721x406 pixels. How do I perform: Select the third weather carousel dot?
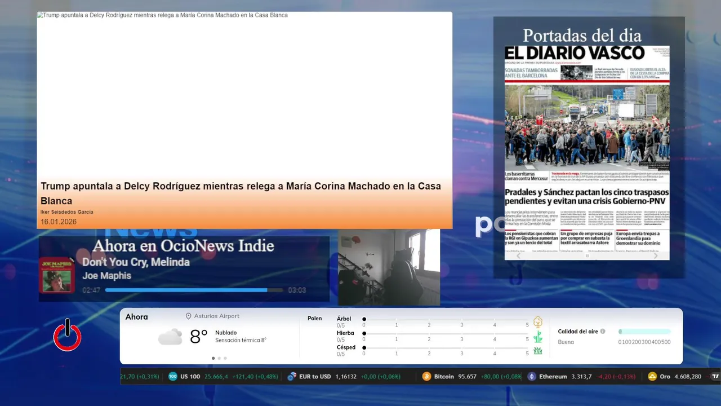[x=225, y=358]
